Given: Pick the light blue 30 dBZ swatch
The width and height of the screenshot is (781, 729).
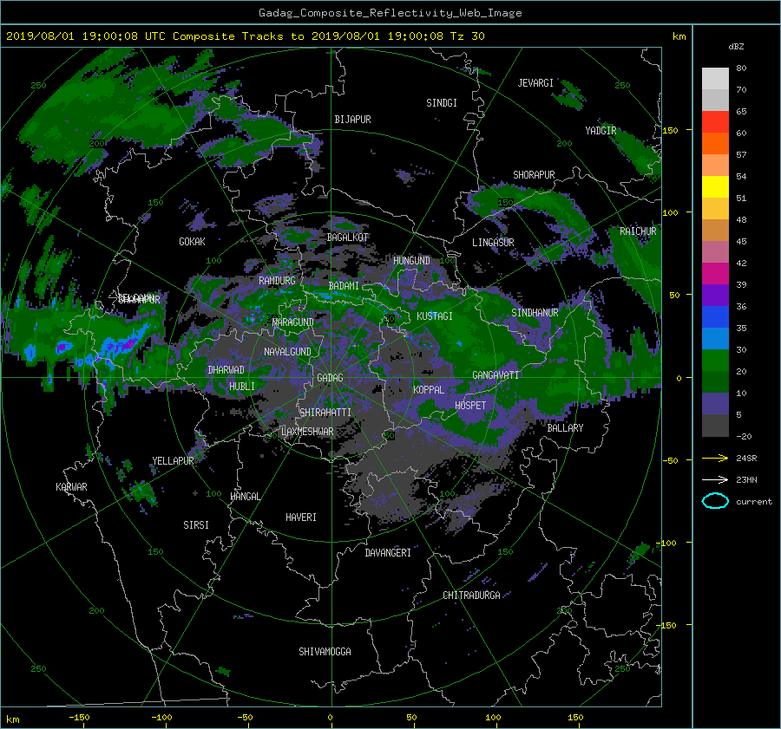Looking at the screenshot, I should pos(715,339).
